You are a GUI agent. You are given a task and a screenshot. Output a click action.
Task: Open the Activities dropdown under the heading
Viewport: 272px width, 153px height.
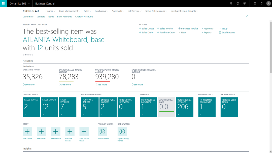coord(28,67)
